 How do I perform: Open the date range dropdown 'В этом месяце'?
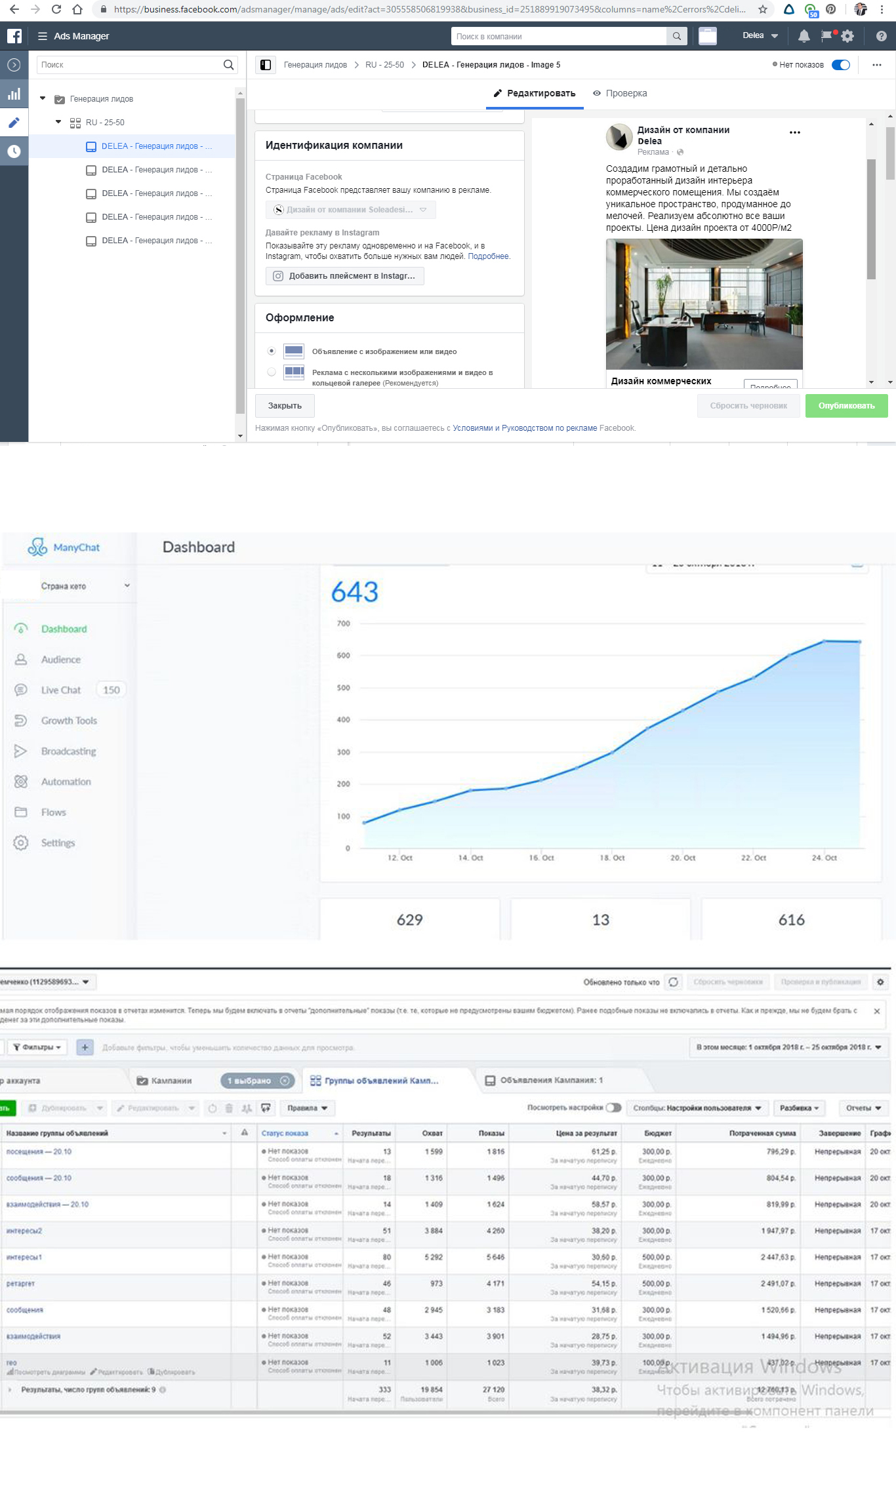788,1047
